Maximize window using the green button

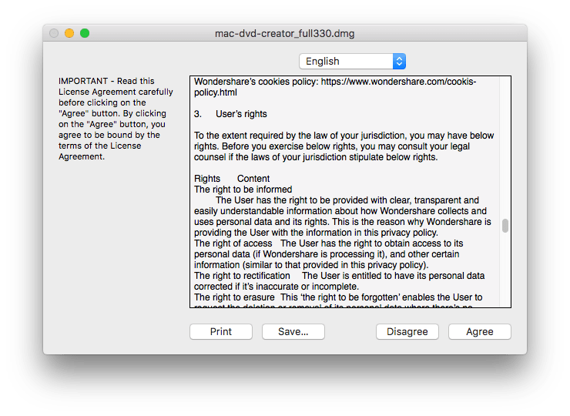pyautogui.click(x=85, y=33)
